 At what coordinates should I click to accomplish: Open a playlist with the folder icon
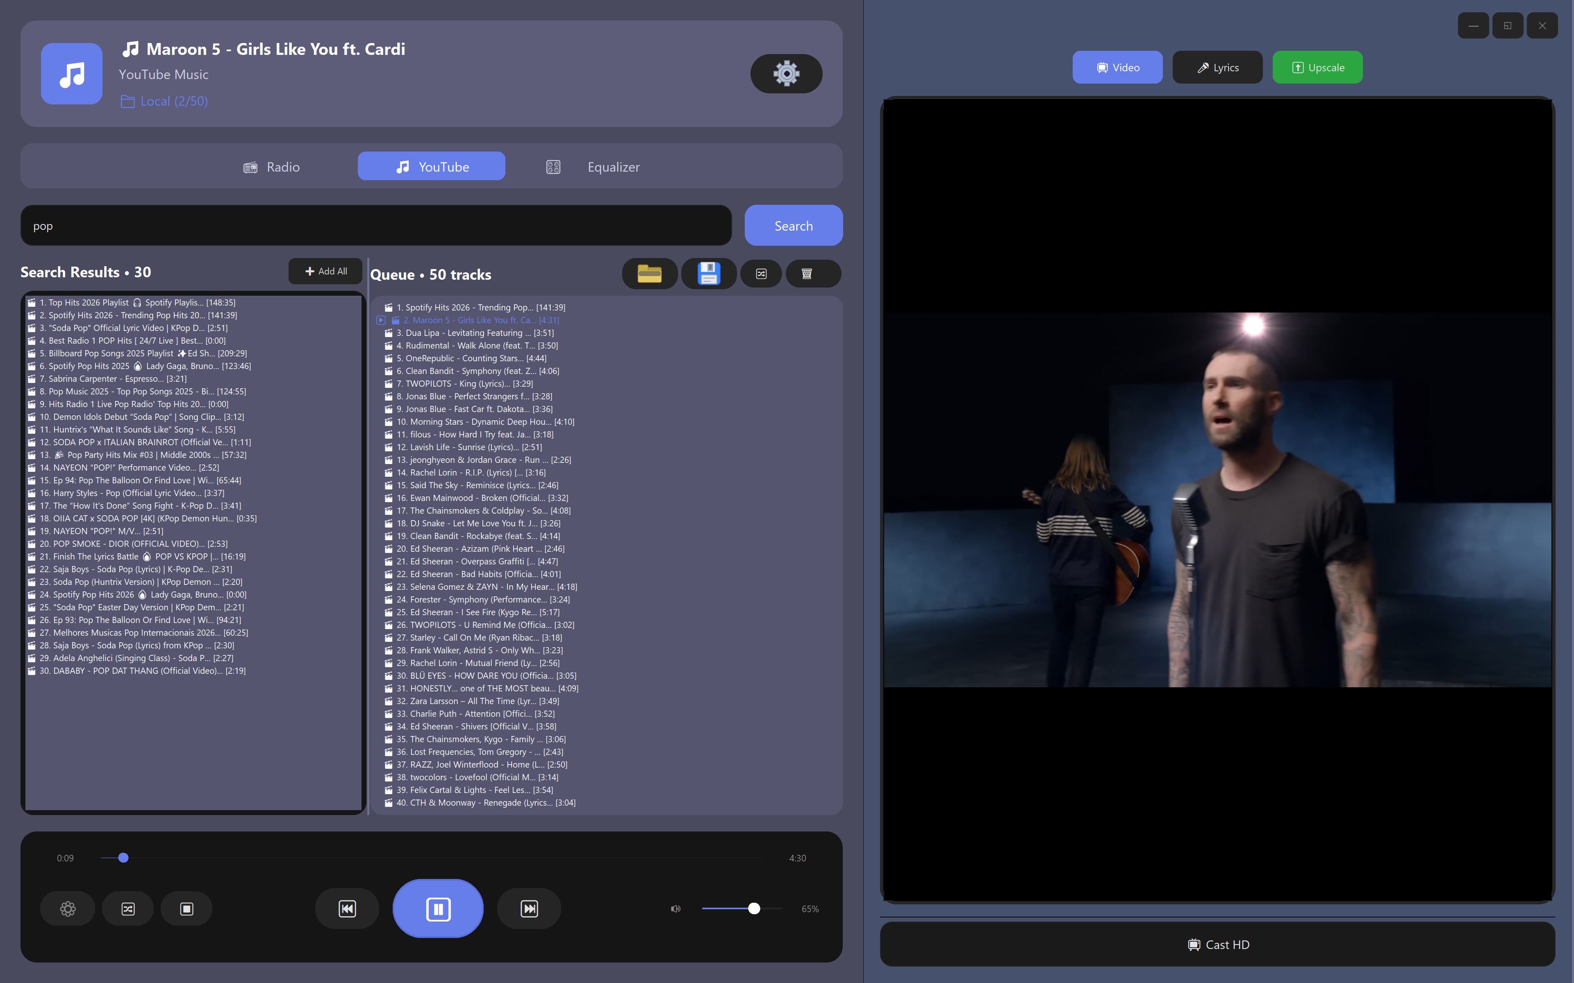tap(649, 274)
